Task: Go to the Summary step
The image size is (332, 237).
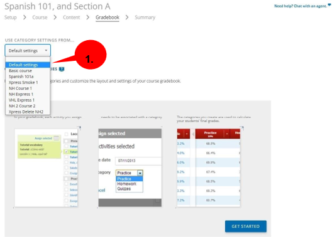Action: coord(145,18)
